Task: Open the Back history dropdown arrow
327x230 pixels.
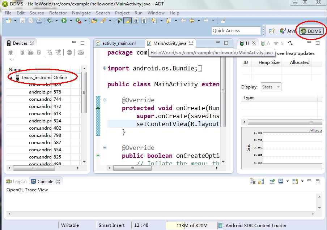Action: 199,21
